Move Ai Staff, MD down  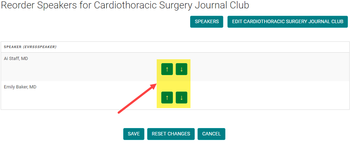point(181,69)
